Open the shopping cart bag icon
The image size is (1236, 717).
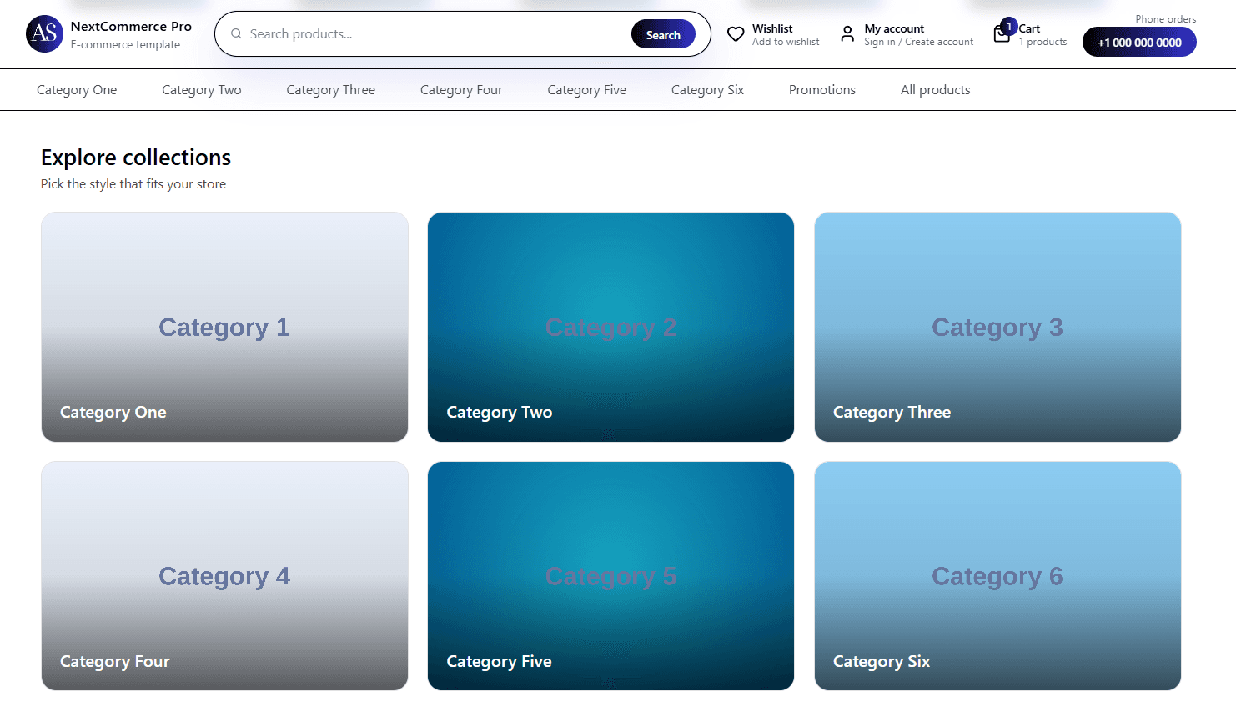point(1002,34)
